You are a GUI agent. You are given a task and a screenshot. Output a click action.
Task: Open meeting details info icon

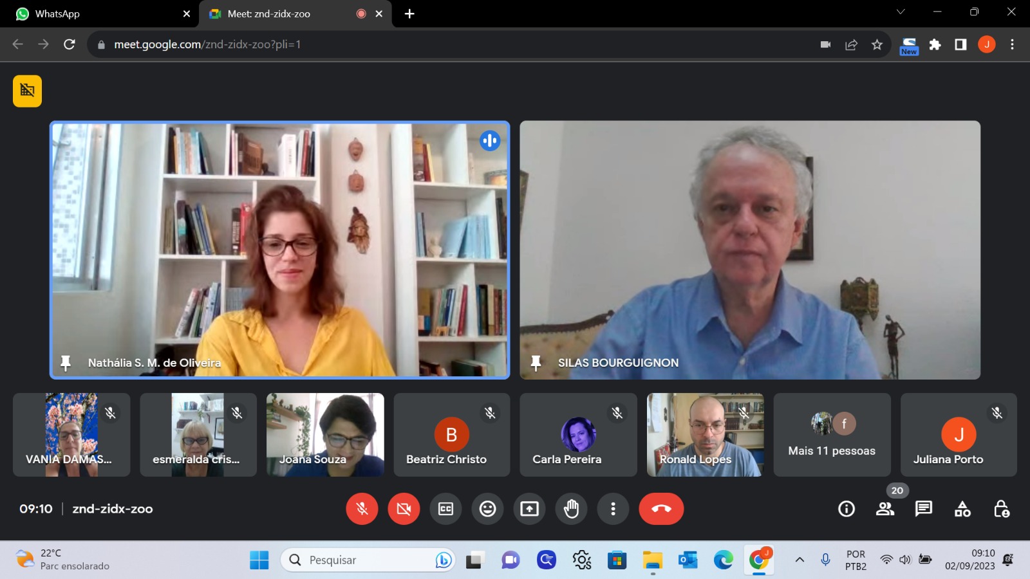point(847,509)
